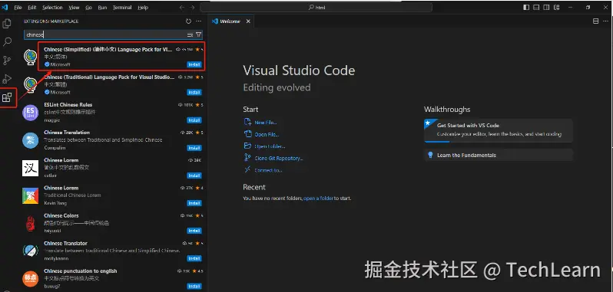Open the extensions filter options
This screenshot has width=613, height=292.
pos(198,34)
